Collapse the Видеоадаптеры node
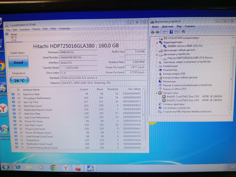 (x=157, y=42)
